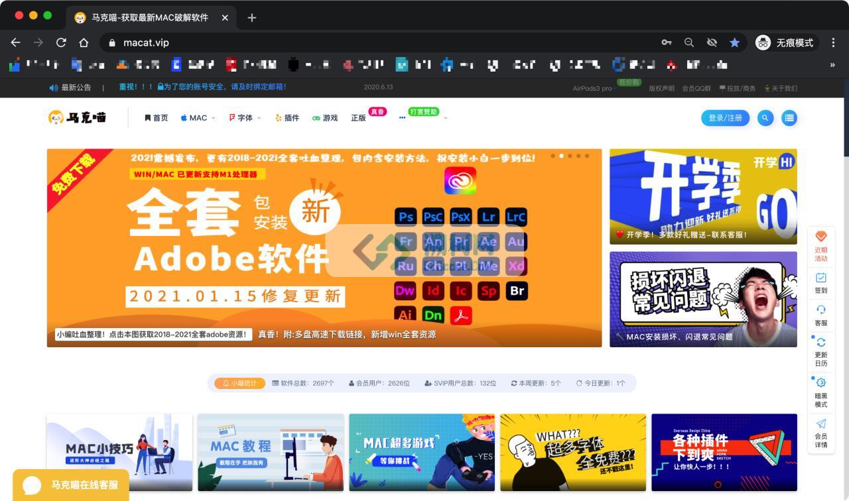The image size is (849, 501).
Task: Click the 今日更新：1个 statistic
Action: click(x=600, y=383)
